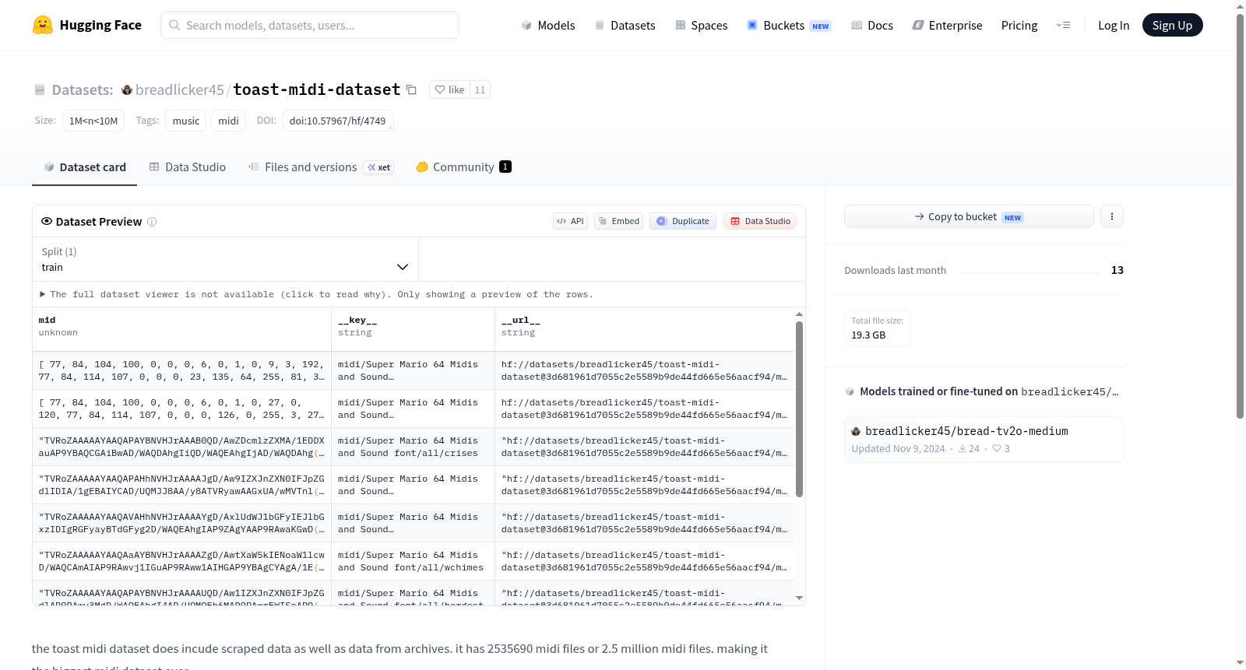Click the Dataset Preview eye icon
This screenshot has width=1246, height=670.
47,221
